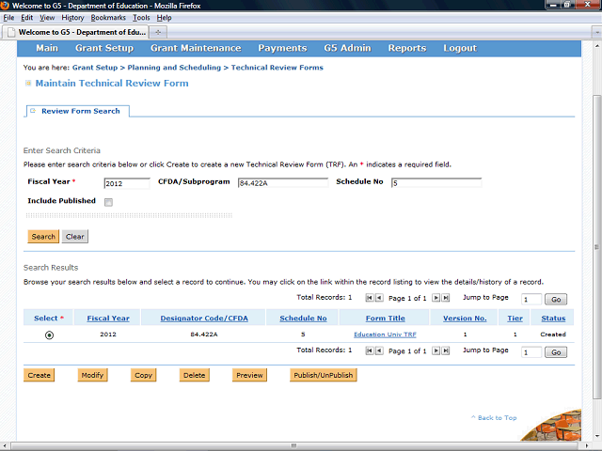The height and width of the screenshot is (451, 602).
Task: Sort by Status column header
Action: [x=553, y=318]
